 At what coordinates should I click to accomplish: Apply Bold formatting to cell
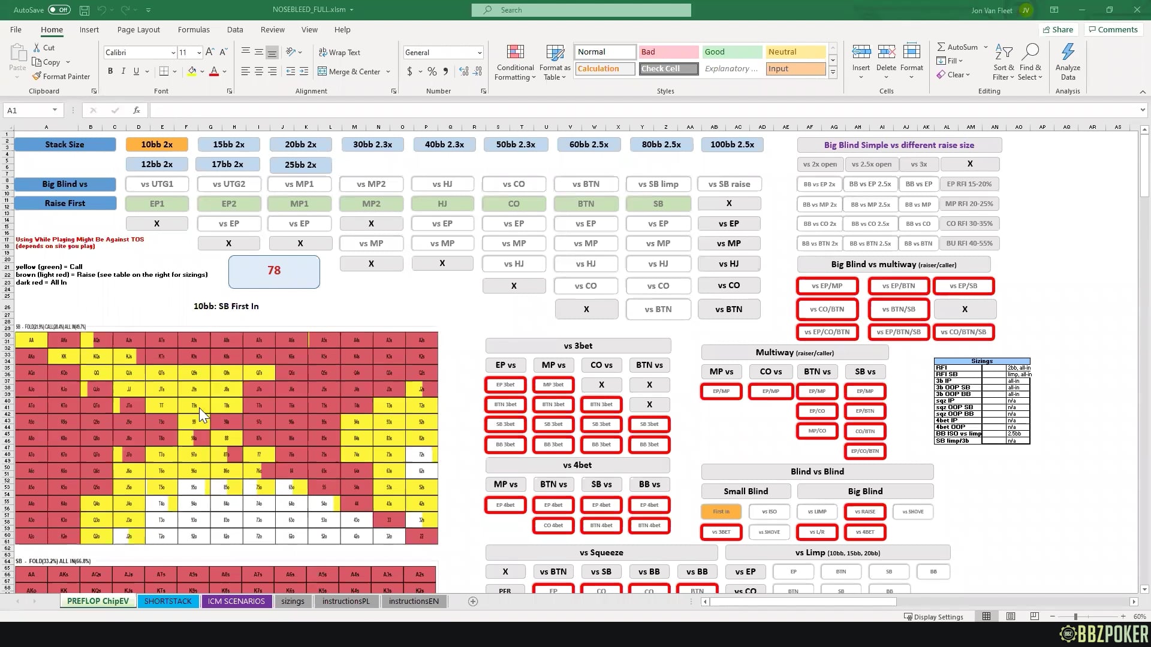point(110,71)
